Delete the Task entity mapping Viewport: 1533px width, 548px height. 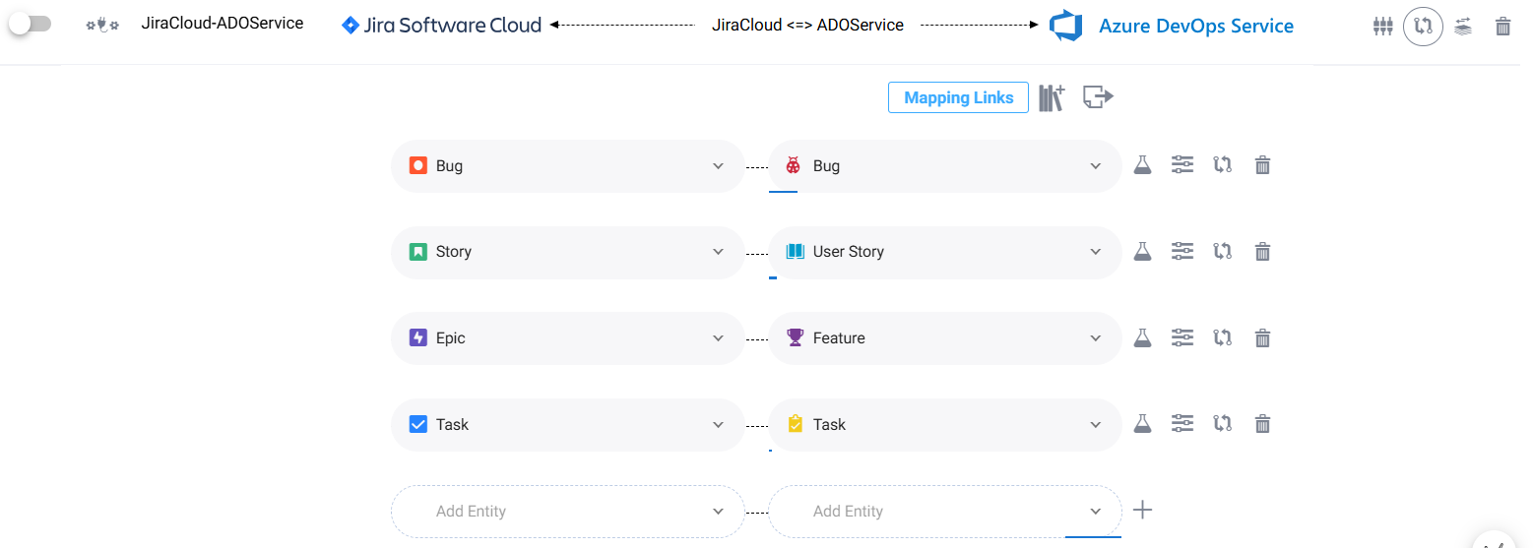tap(1262, 424)
